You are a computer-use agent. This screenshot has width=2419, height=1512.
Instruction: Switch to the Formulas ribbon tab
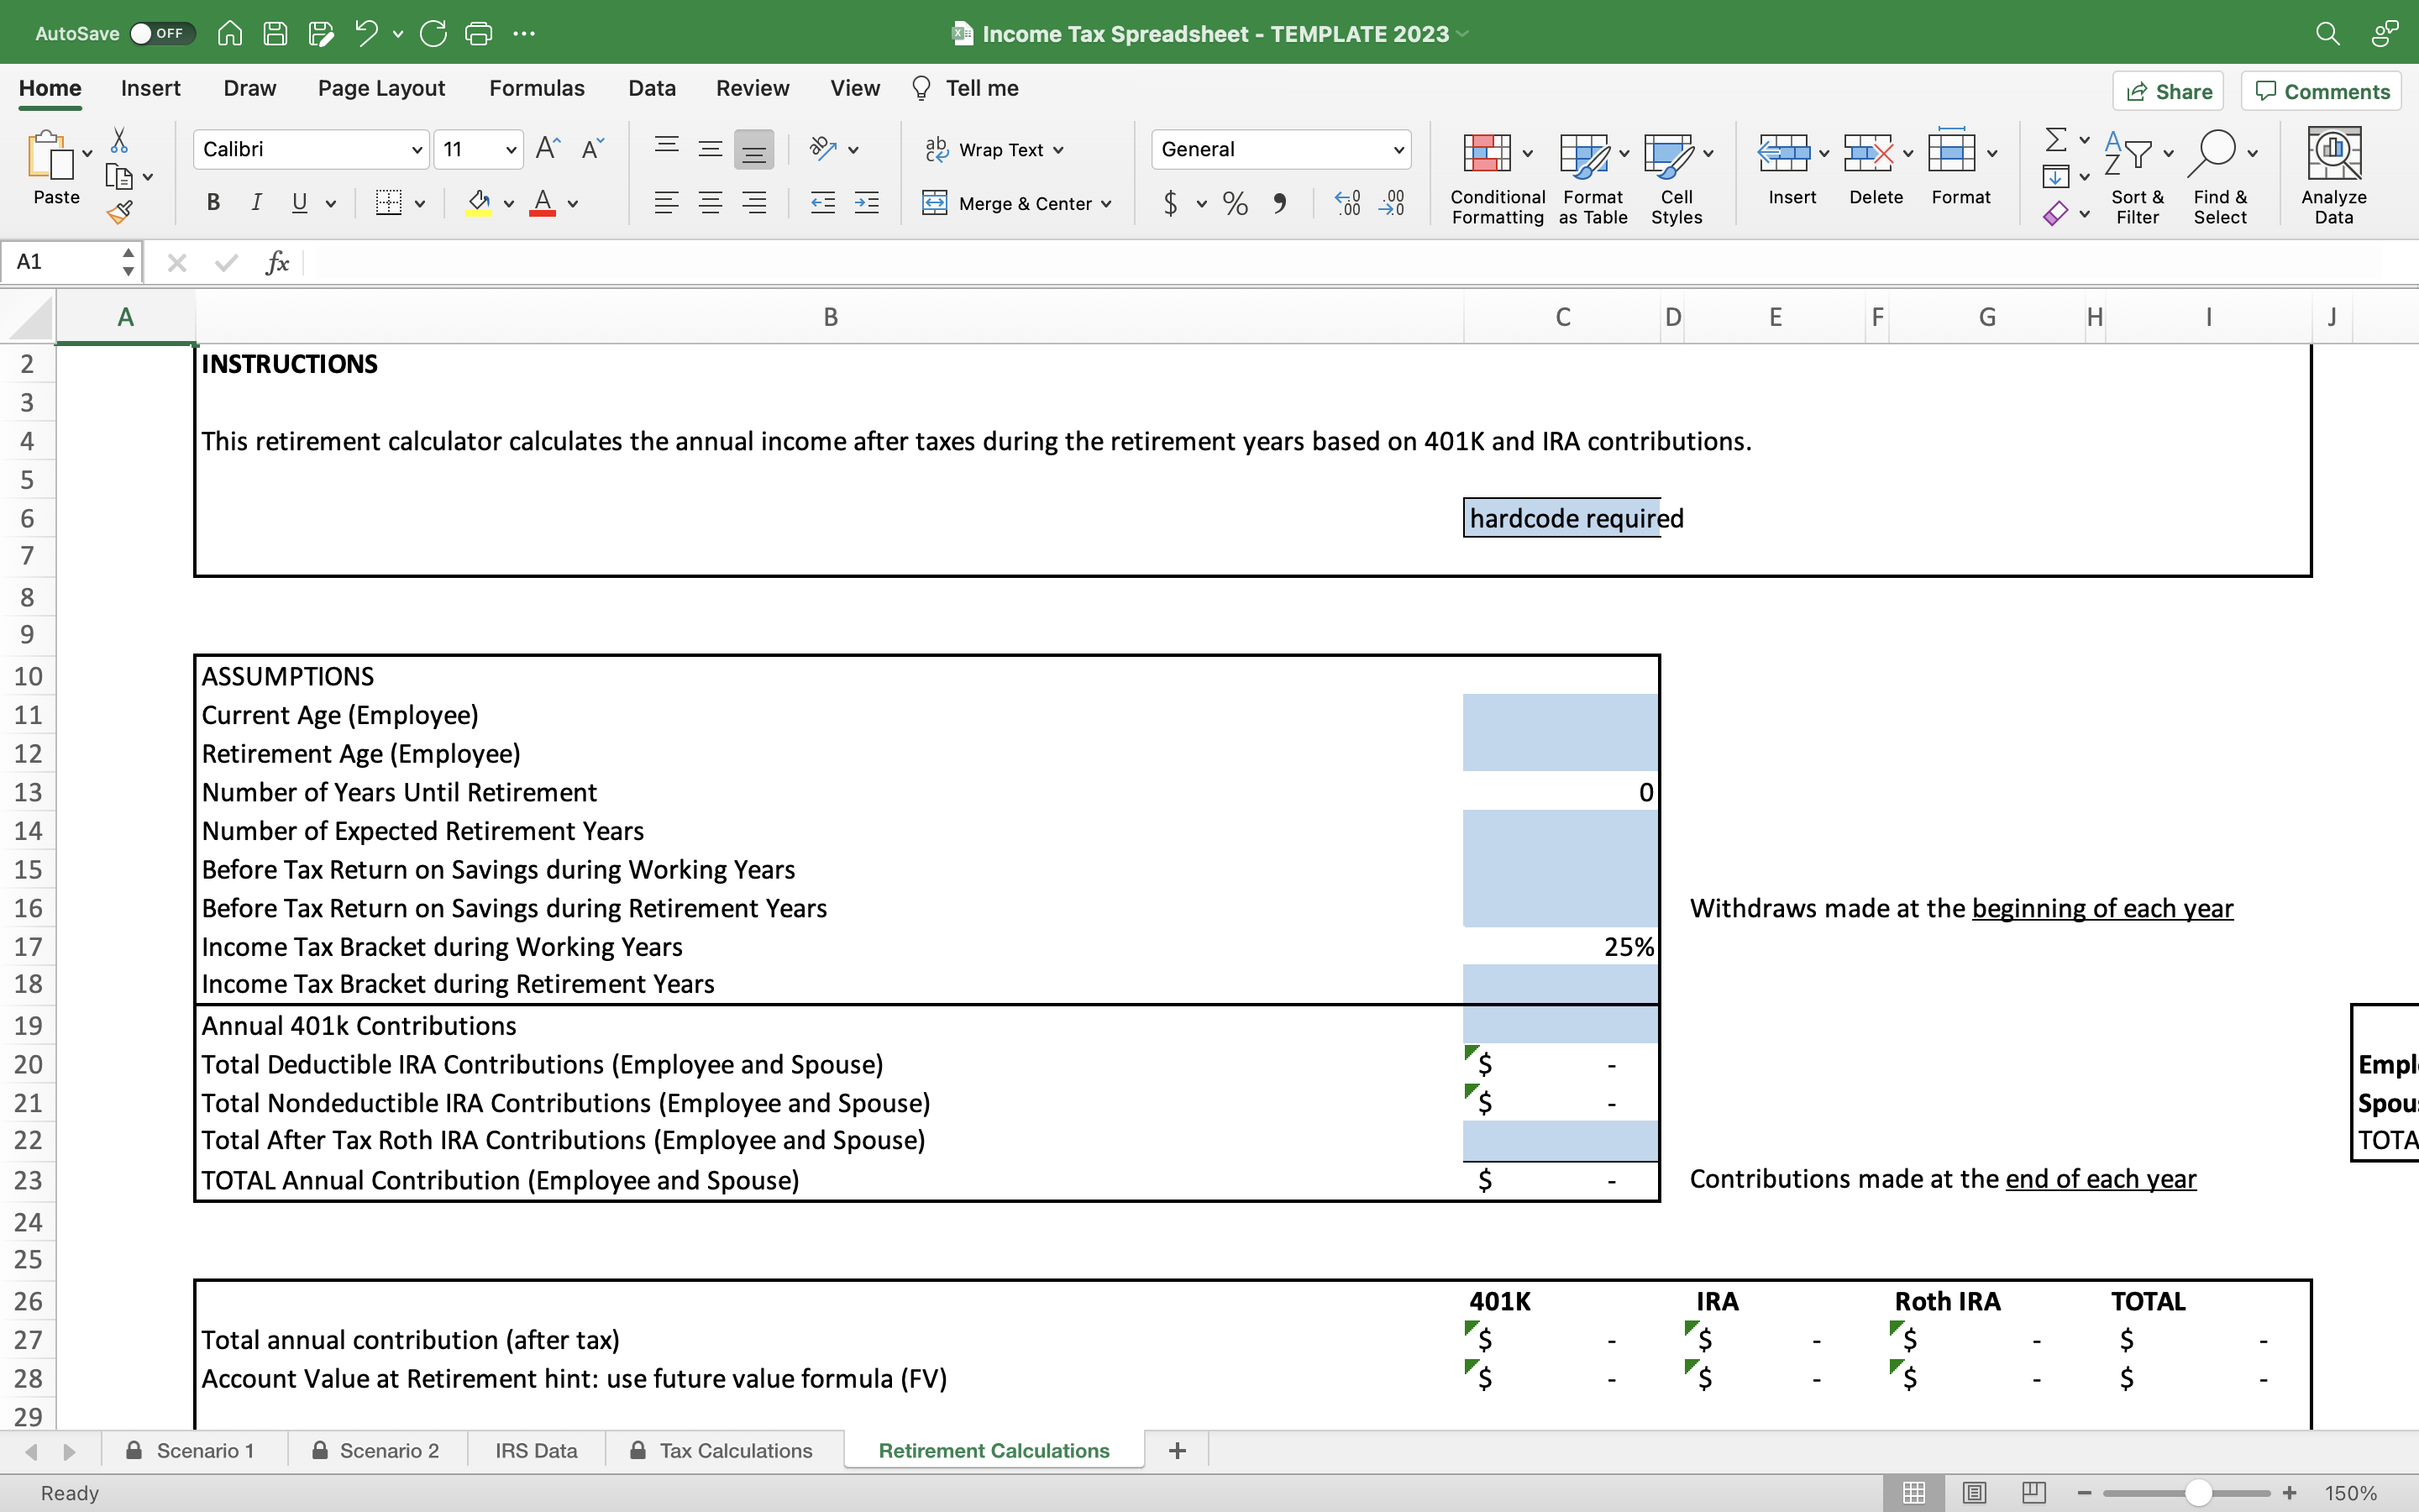pyautogui.click(x=536, y=88)
